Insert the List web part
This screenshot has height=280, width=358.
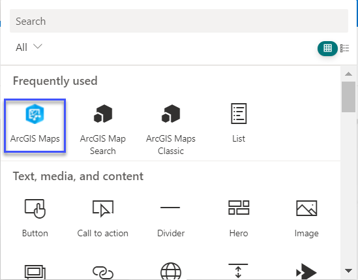click(239, 123)
